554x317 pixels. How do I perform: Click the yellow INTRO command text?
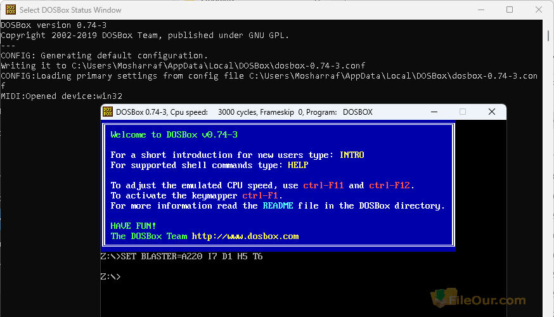[x=352, y=155]
